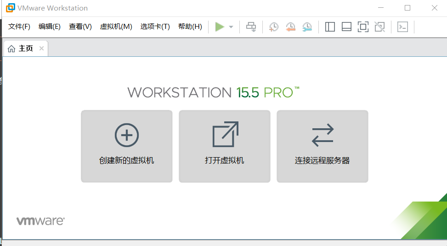Open the 帮助(H) menu
This screenshot has width=447, height=246.
tap(190, 27)
